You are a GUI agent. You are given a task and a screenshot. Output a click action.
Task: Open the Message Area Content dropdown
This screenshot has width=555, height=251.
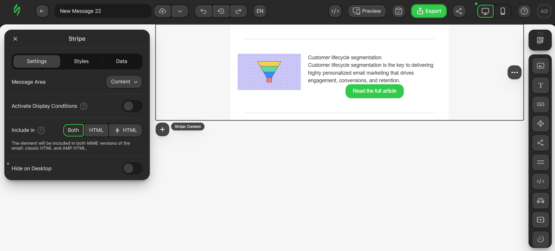pos(124,82)
